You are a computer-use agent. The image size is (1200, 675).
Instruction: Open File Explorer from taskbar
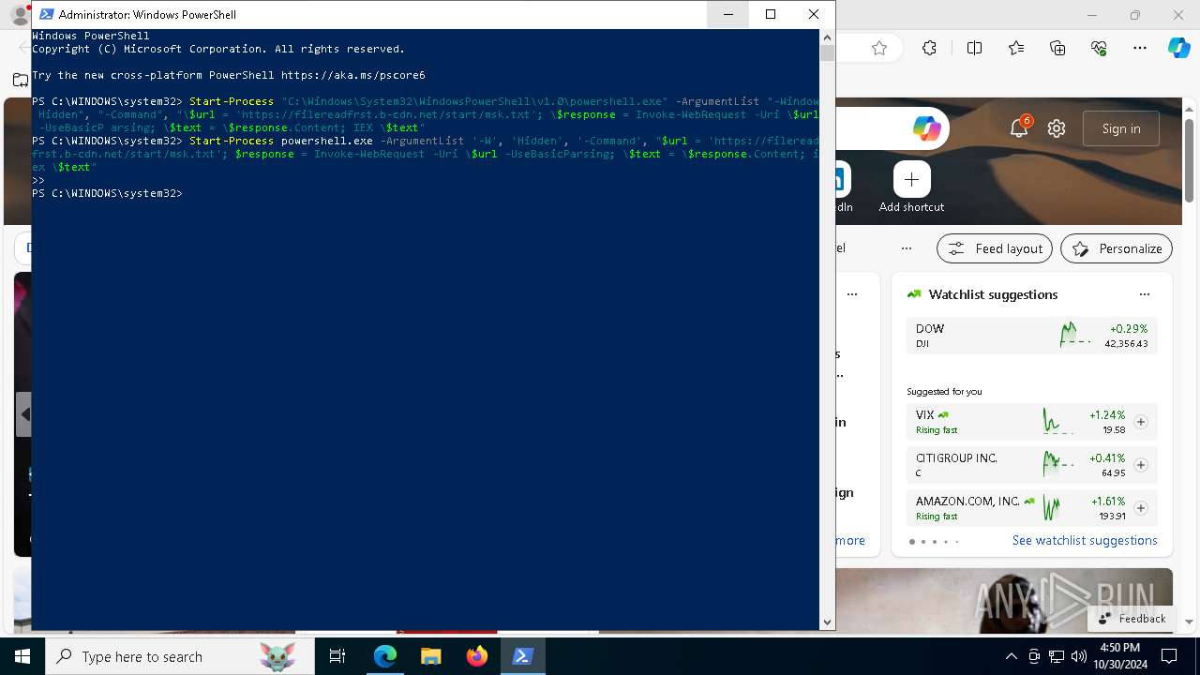point(430,656)
